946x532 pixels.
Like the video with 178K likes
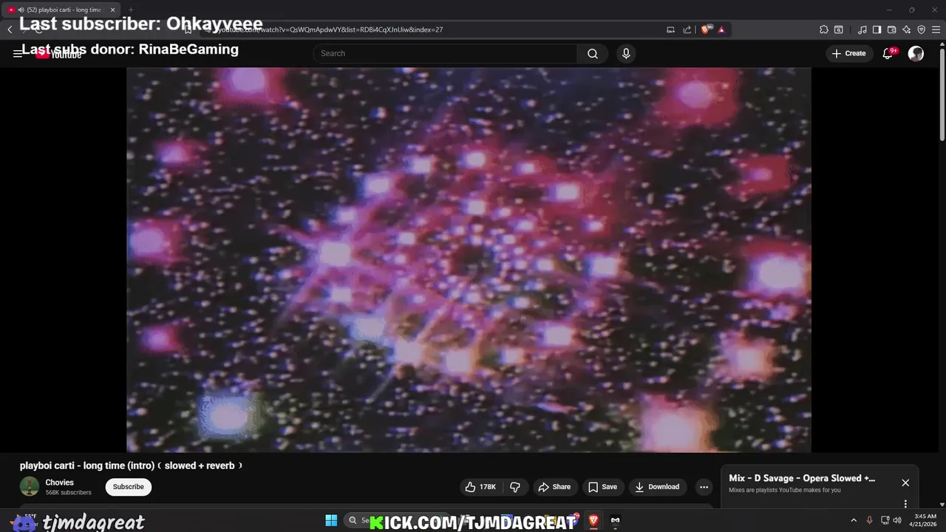point(481,487)
